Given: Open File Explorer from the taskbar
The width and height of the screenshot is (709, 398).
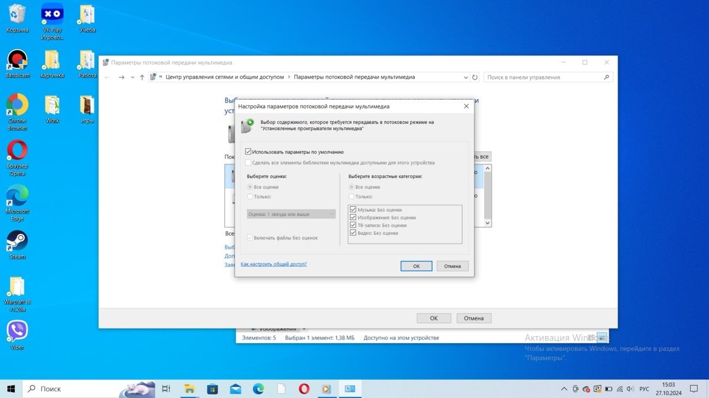Looking at the screenshot, I should [190, 389].
